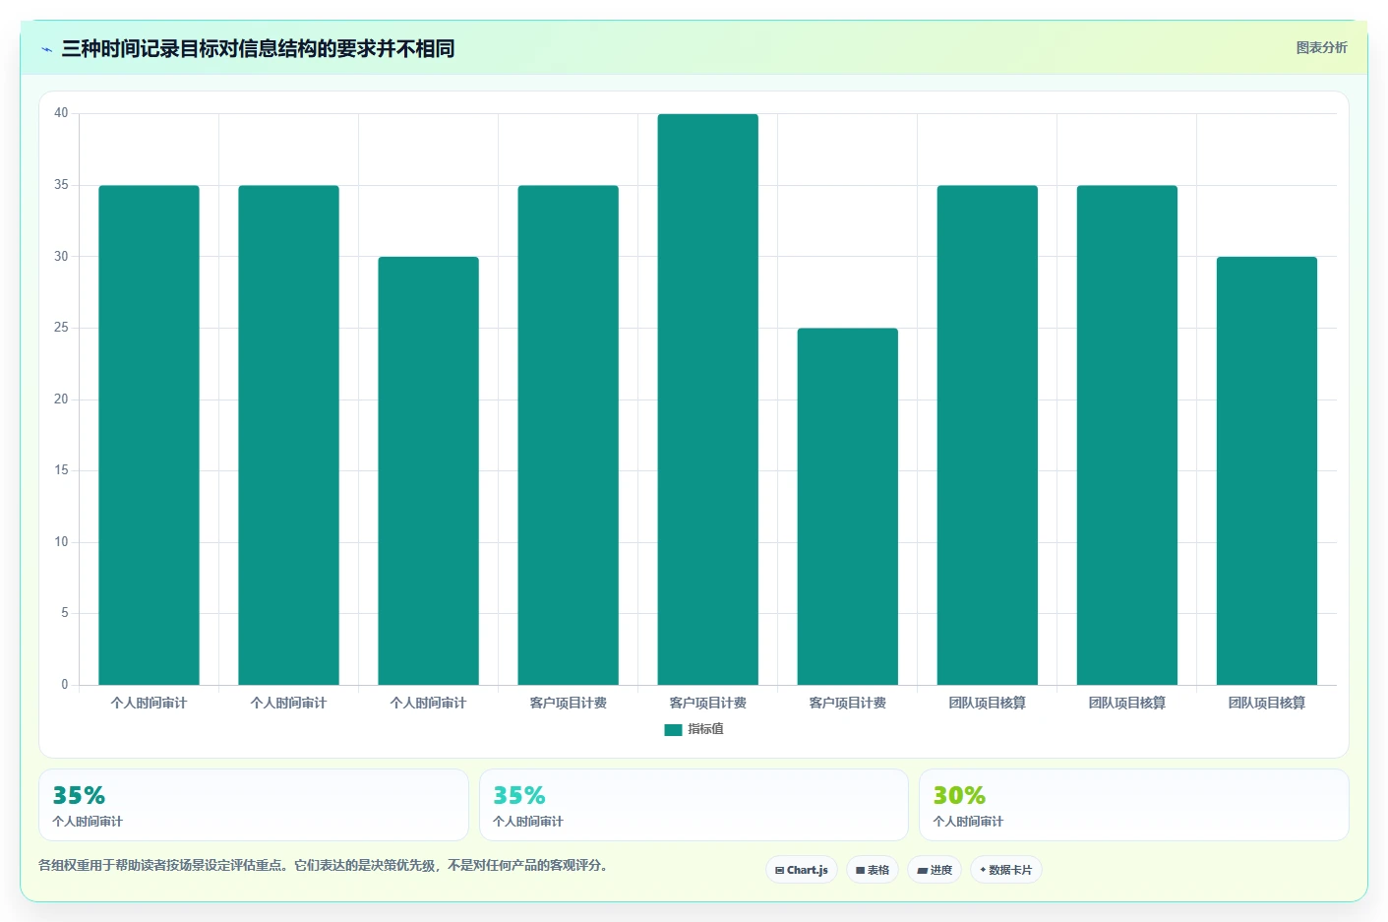This screenshot has width=1388, height=922.
Task: Click the y-axis tick label 30
Action: [61, 256]
